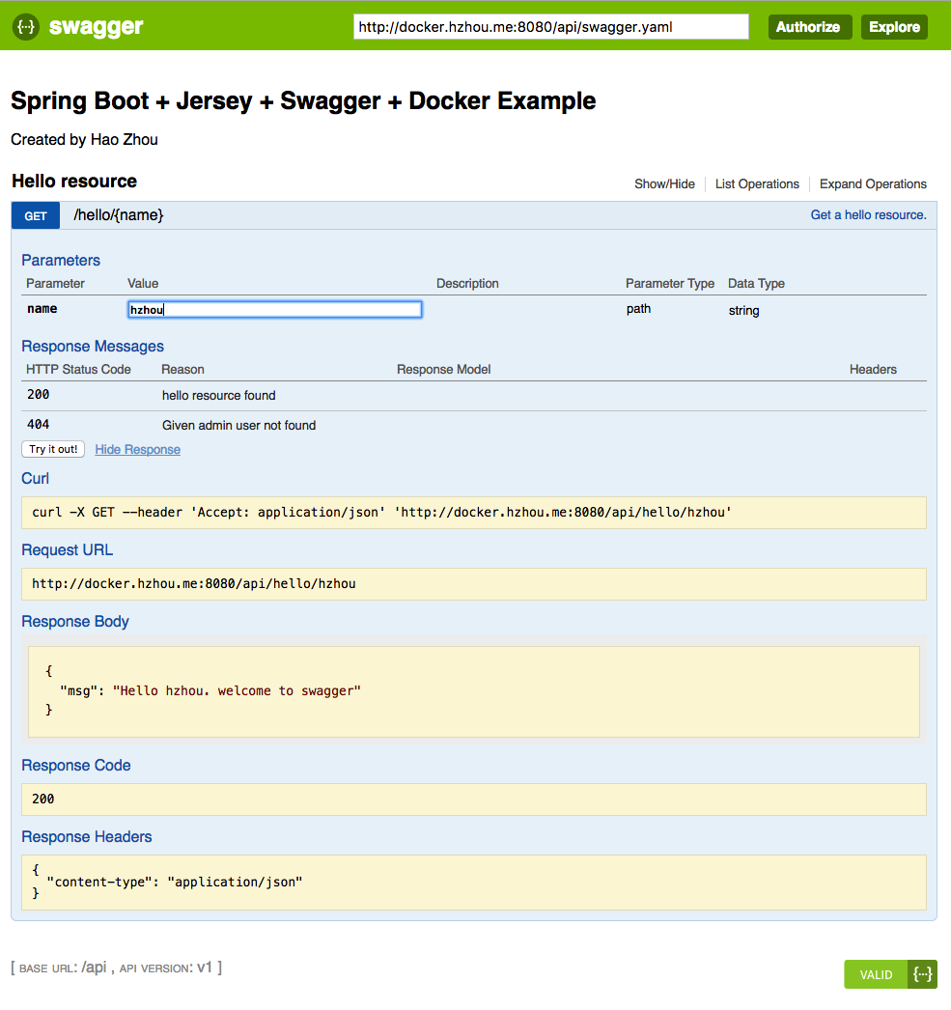Switch to List Operations view

point(757,183)
